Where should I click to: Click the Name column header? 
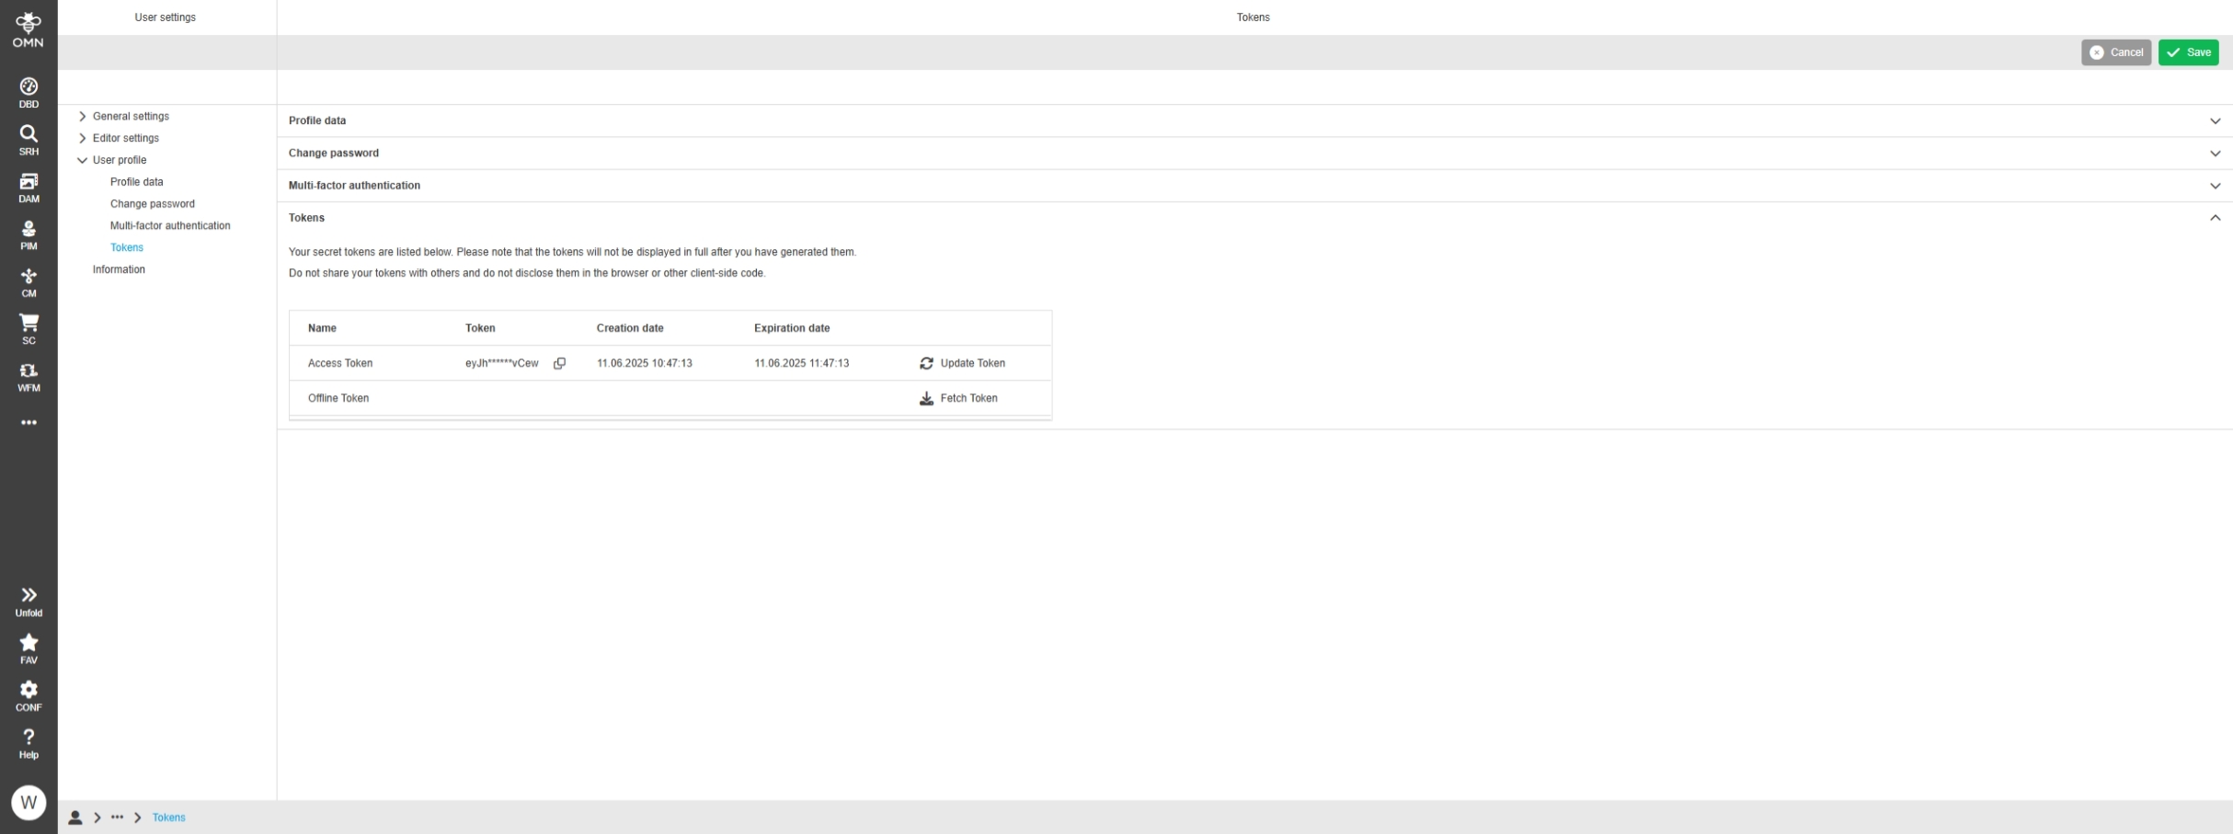(322, 328)
